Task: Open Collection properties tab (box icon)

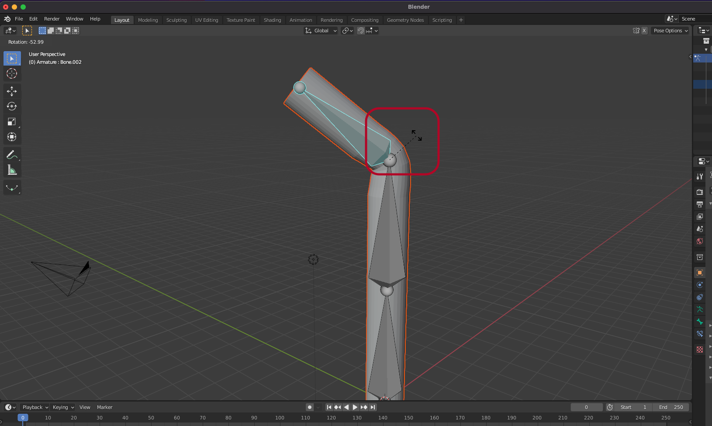Action: [700, 257]
